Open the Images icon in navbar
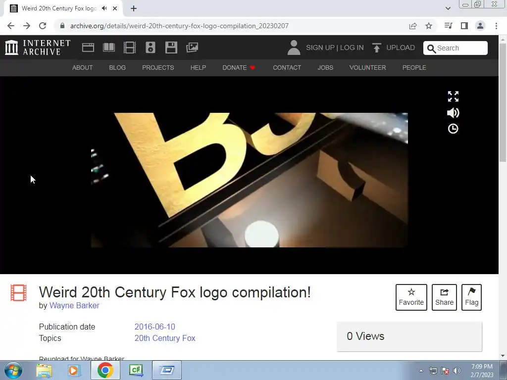The height and width of the screenshot is (380, 507). [x=192, y=47]
